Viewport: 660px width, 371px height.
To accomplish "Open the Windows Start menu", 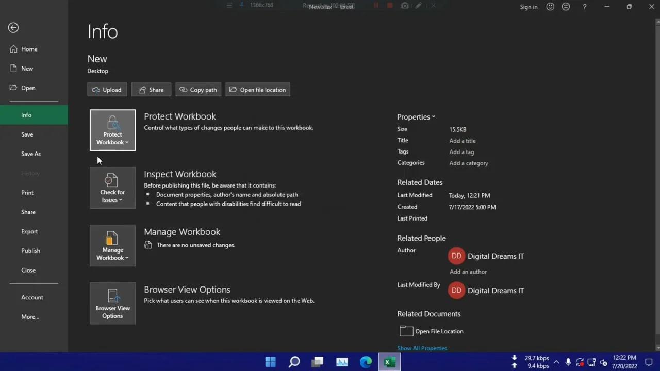I will 270,362.
